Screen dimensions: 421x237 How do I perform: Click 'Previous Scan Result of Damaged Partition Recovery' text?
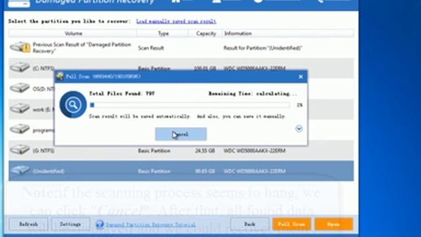(x=82, y=47)
